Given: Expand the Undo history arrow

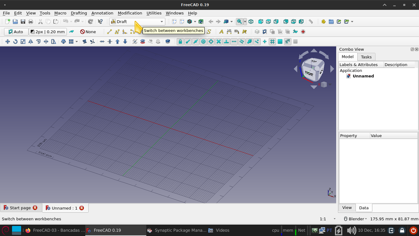Looking at the screenshot, I should 71,22.
